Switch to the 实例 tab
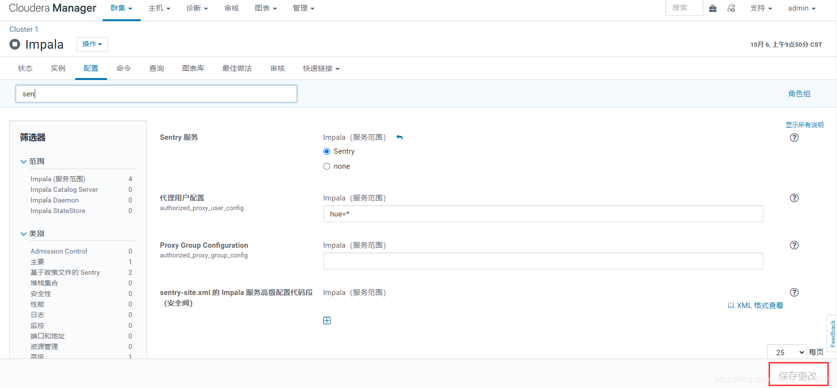 point(58,68)
